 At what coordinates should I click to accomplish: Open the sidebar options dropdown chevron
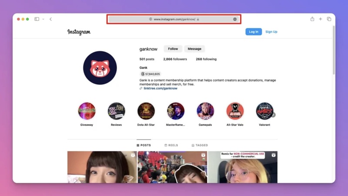coord(43,19)
